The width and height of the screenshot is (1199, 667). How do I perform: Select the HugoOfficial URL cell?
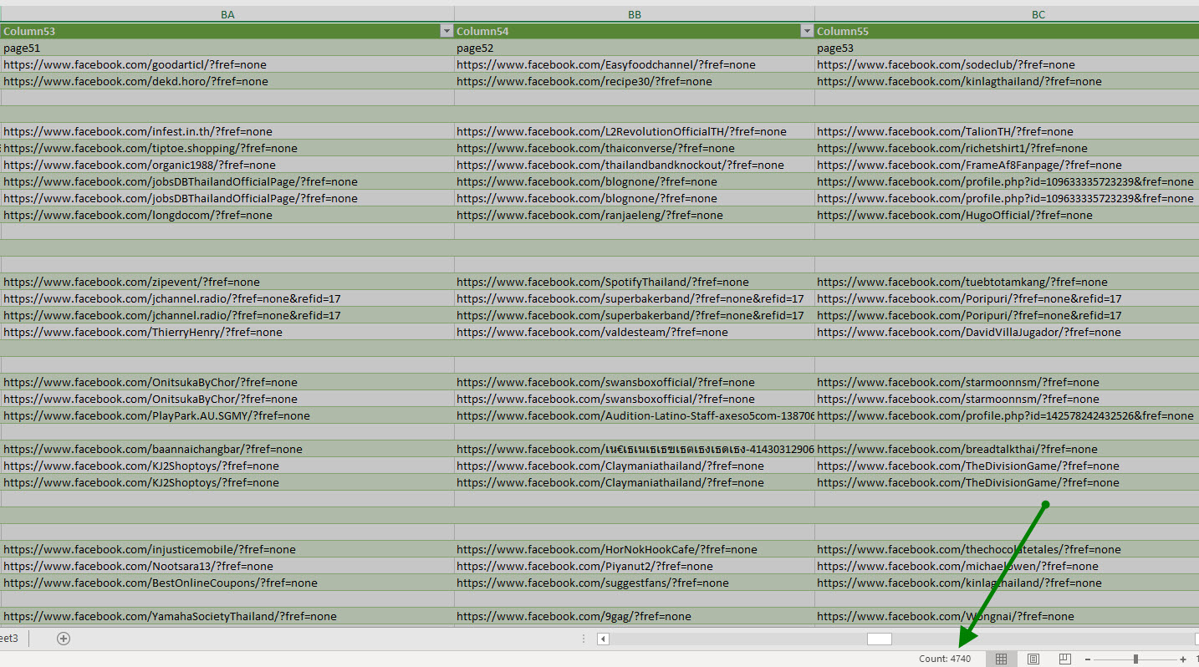pos(1007,215)
